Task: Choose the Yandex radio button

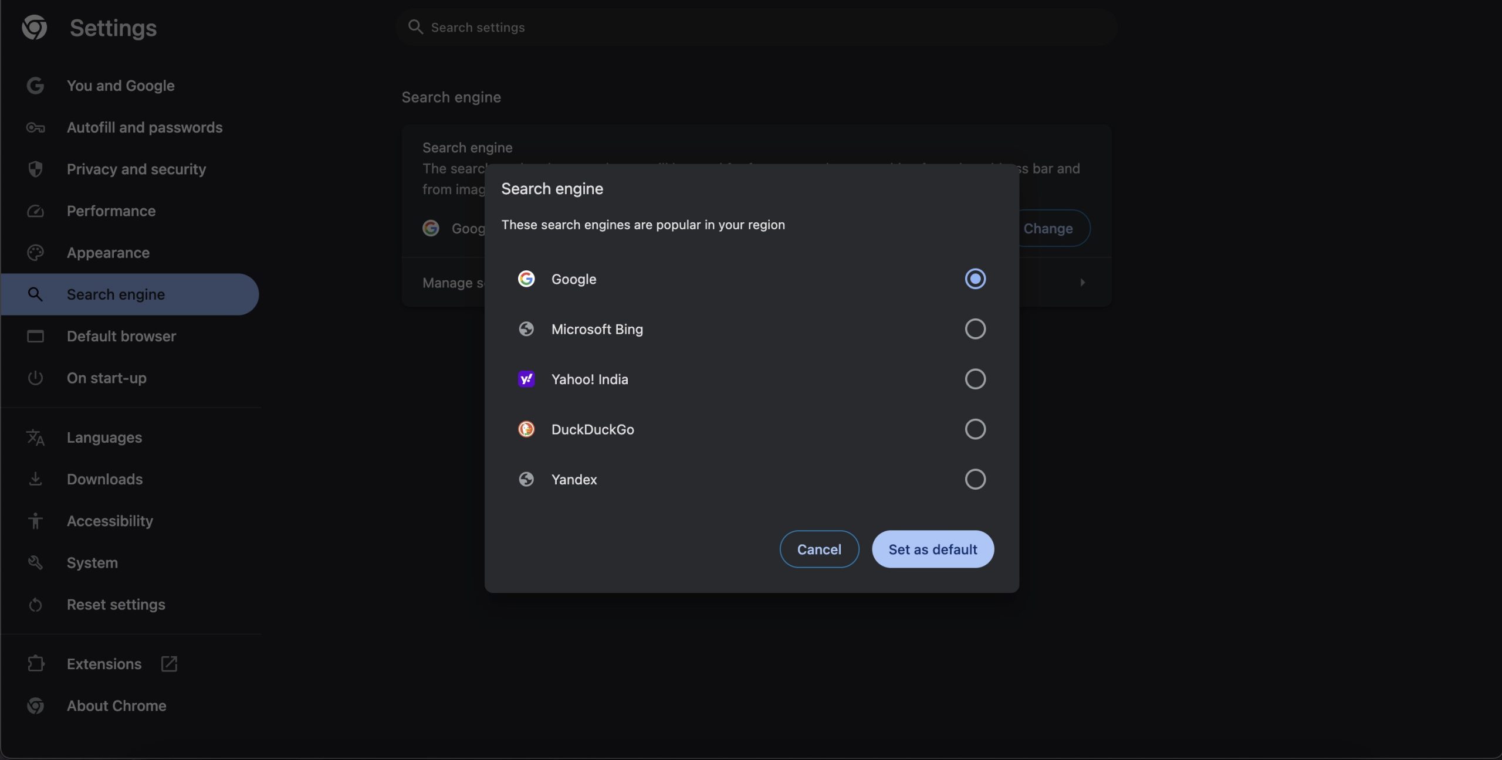Action: (x=975, y=479)
